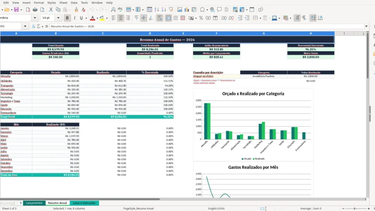Image resolution: width=375 pixels, height=211 pixels.
Task: Open background color dropdown arrow
Action: [107, 18]
